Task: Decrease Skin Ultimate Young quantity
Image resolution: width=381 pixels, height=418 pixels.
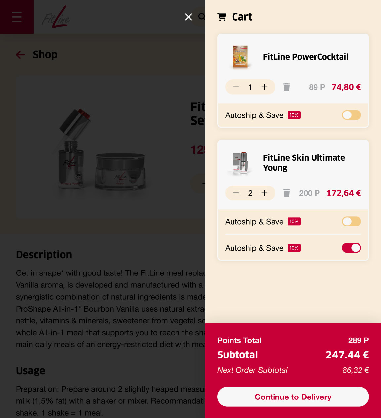Action: coord(236,193)
